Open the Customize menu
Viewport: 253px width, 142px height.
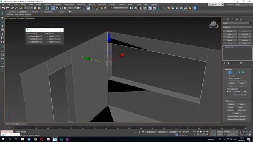(102, 4)
